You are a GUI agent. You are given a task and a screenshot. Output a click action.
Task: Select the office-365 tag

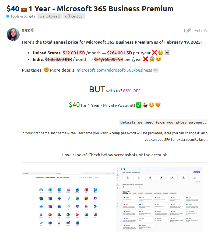pyautogui.click(x=74, y=16)
